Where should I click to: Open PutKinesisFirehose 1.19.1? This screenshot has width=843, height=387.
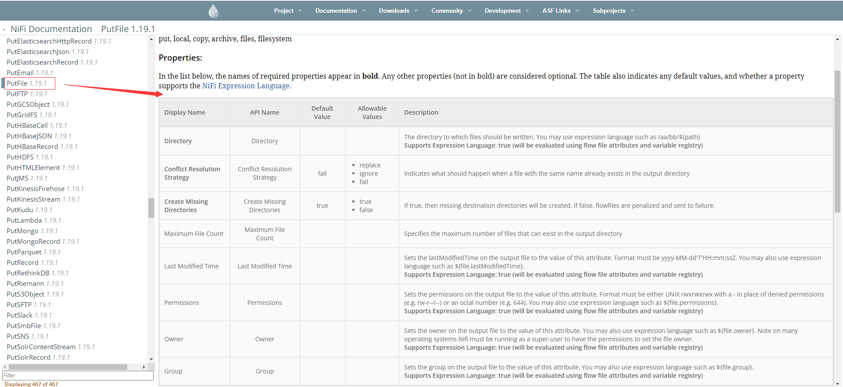pos(45,189)
